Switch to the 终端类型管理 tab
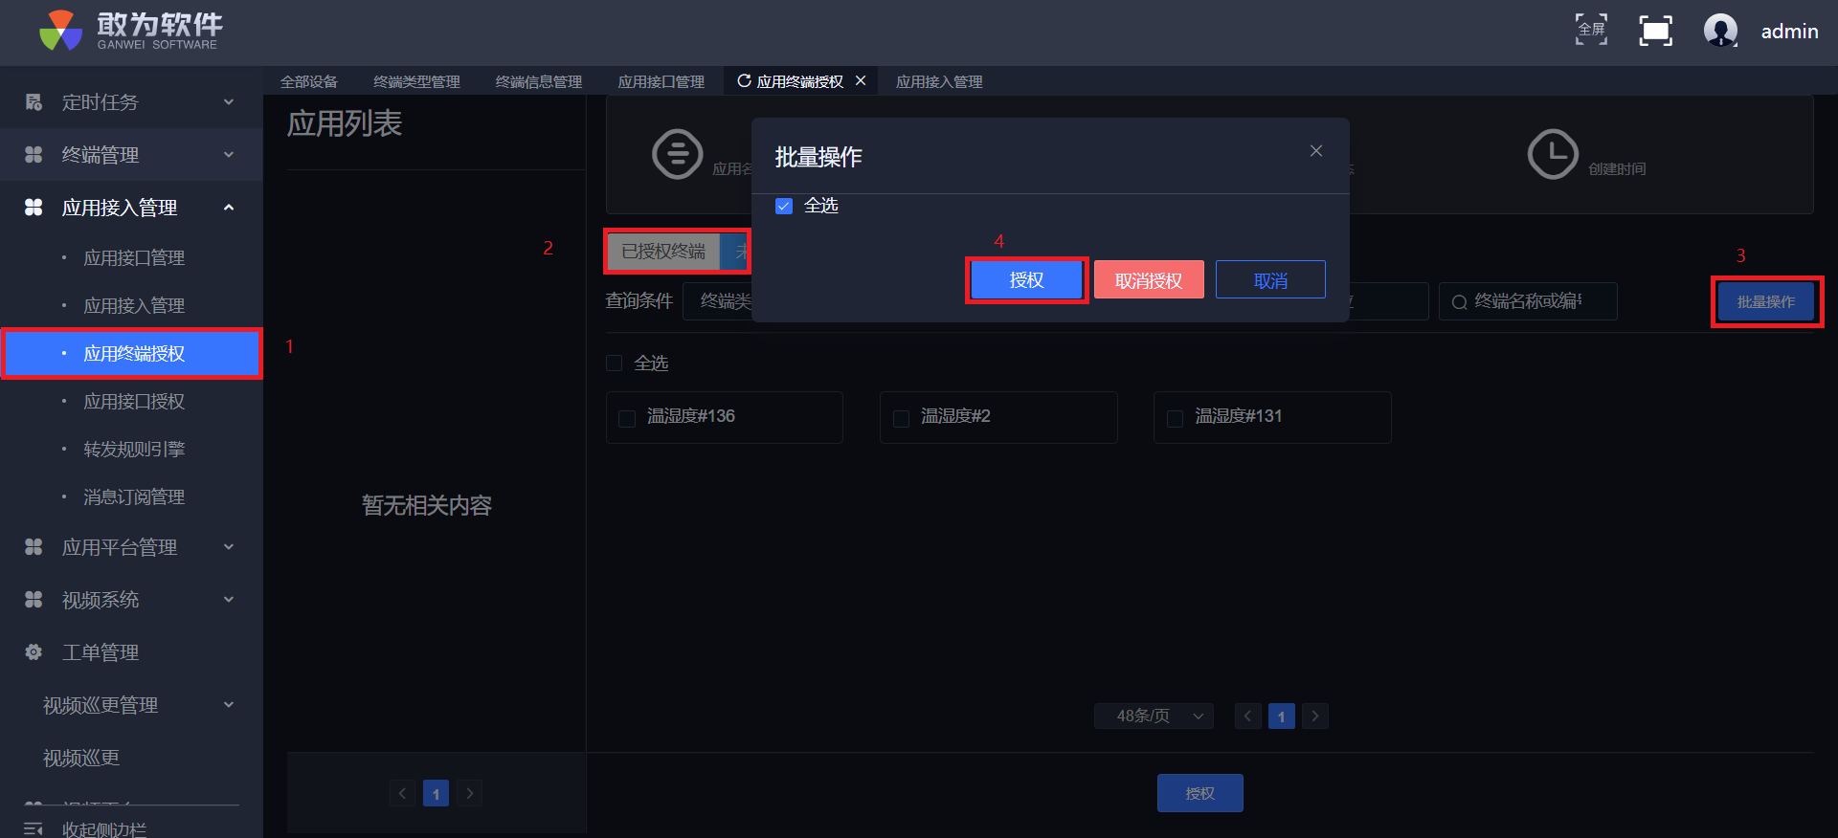Viewport: 1838px width, 838px height. 416,81
